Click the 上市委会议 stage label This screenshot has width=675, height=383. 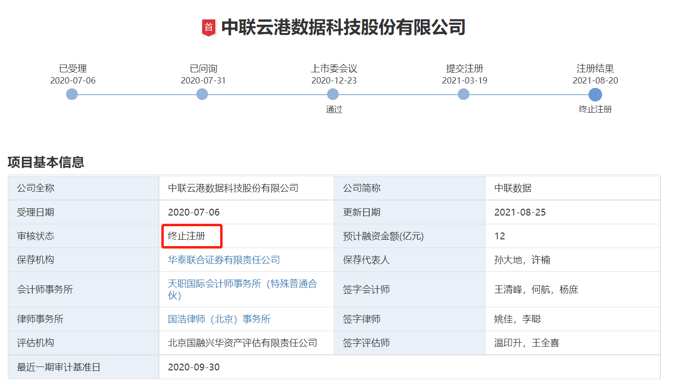[x=334, y=69]
